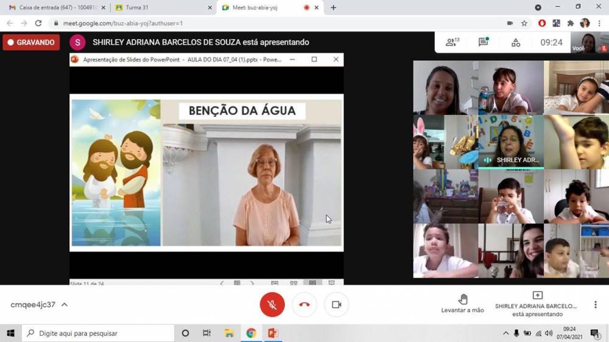The height and width of the screenshot is (342, 609).
Task: Click the presenting screen icon for Shirley
Action: [537, 295]
